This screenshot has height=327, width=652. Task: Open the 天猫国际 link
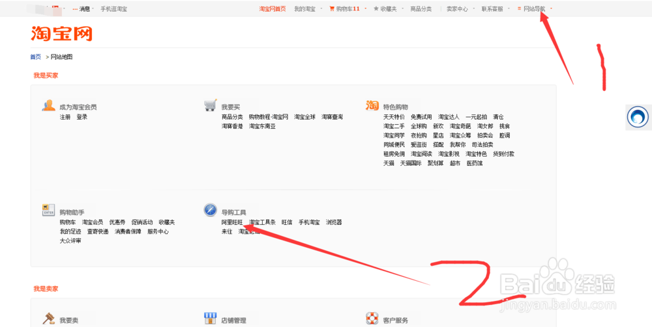click(411, 163)
